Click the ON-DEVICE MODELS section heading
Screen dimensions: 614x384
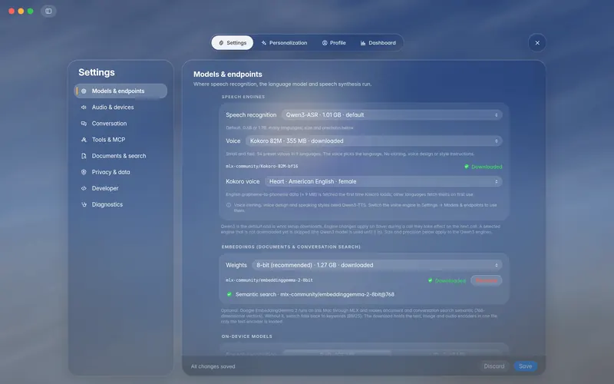[x=246, y=336]
